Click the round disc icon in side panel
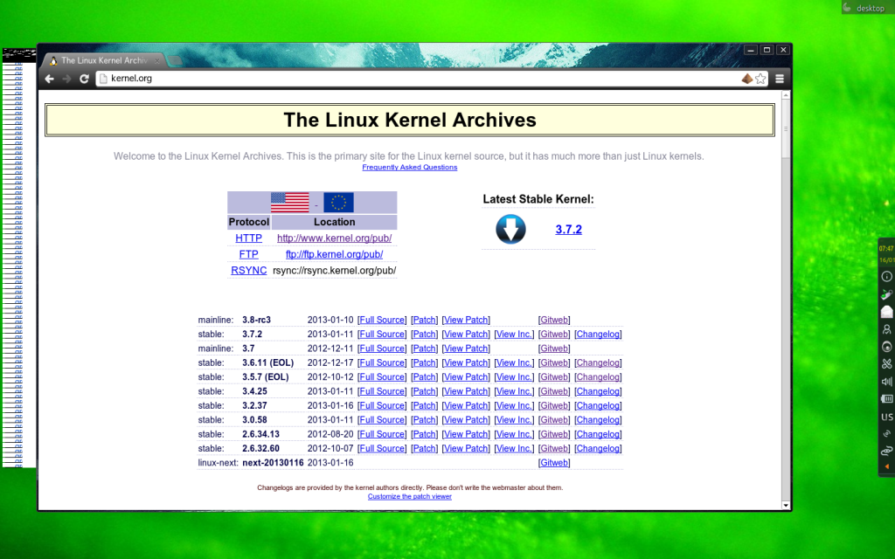Image resolution: width=895 pixels, height=559 pixels. (x=886, y=347)
